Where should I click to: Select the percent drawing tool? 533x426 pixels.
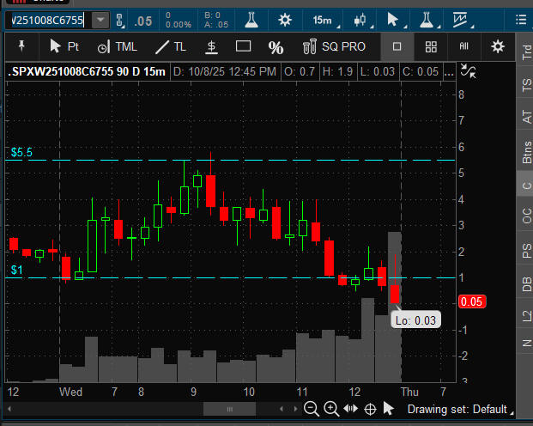point(276,47)
